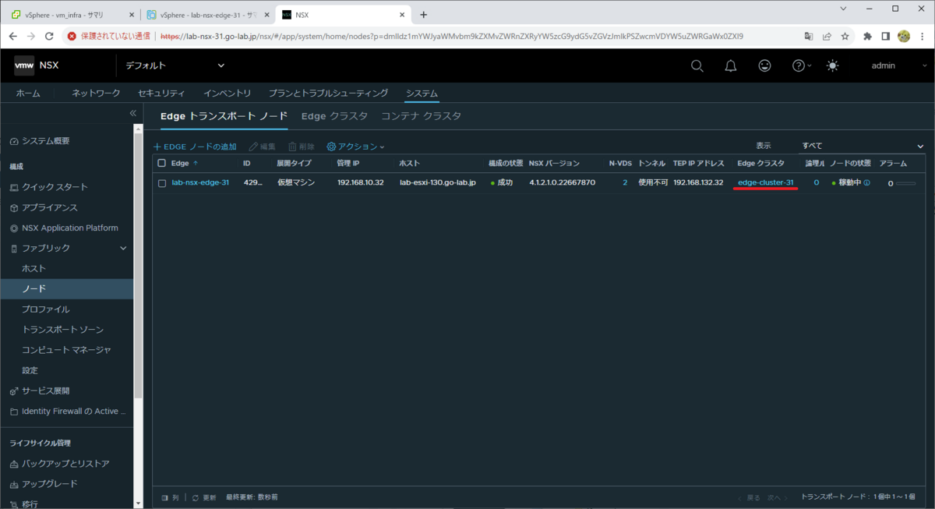The image size is (935, 509).
Task: Check the lab-nsx-edge-31 row checkbox
Action: tap(162, 183)
